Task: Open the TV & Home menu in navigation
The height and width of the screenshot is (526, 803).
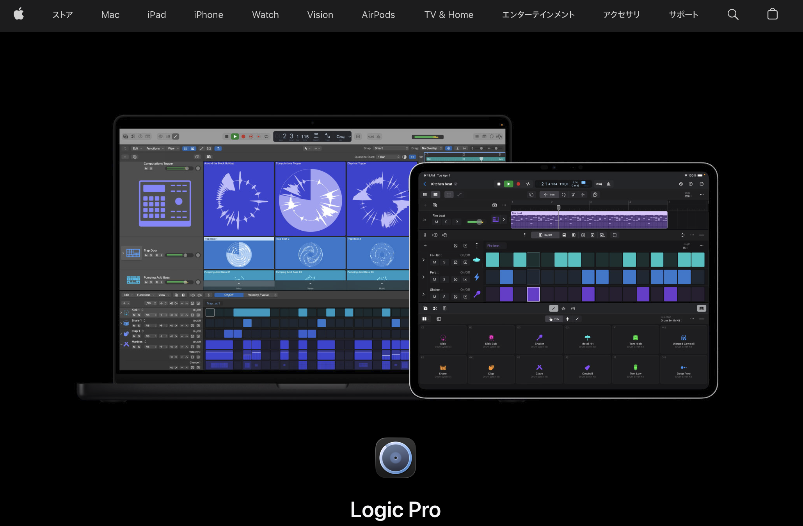Action: (x=449, y=15)
